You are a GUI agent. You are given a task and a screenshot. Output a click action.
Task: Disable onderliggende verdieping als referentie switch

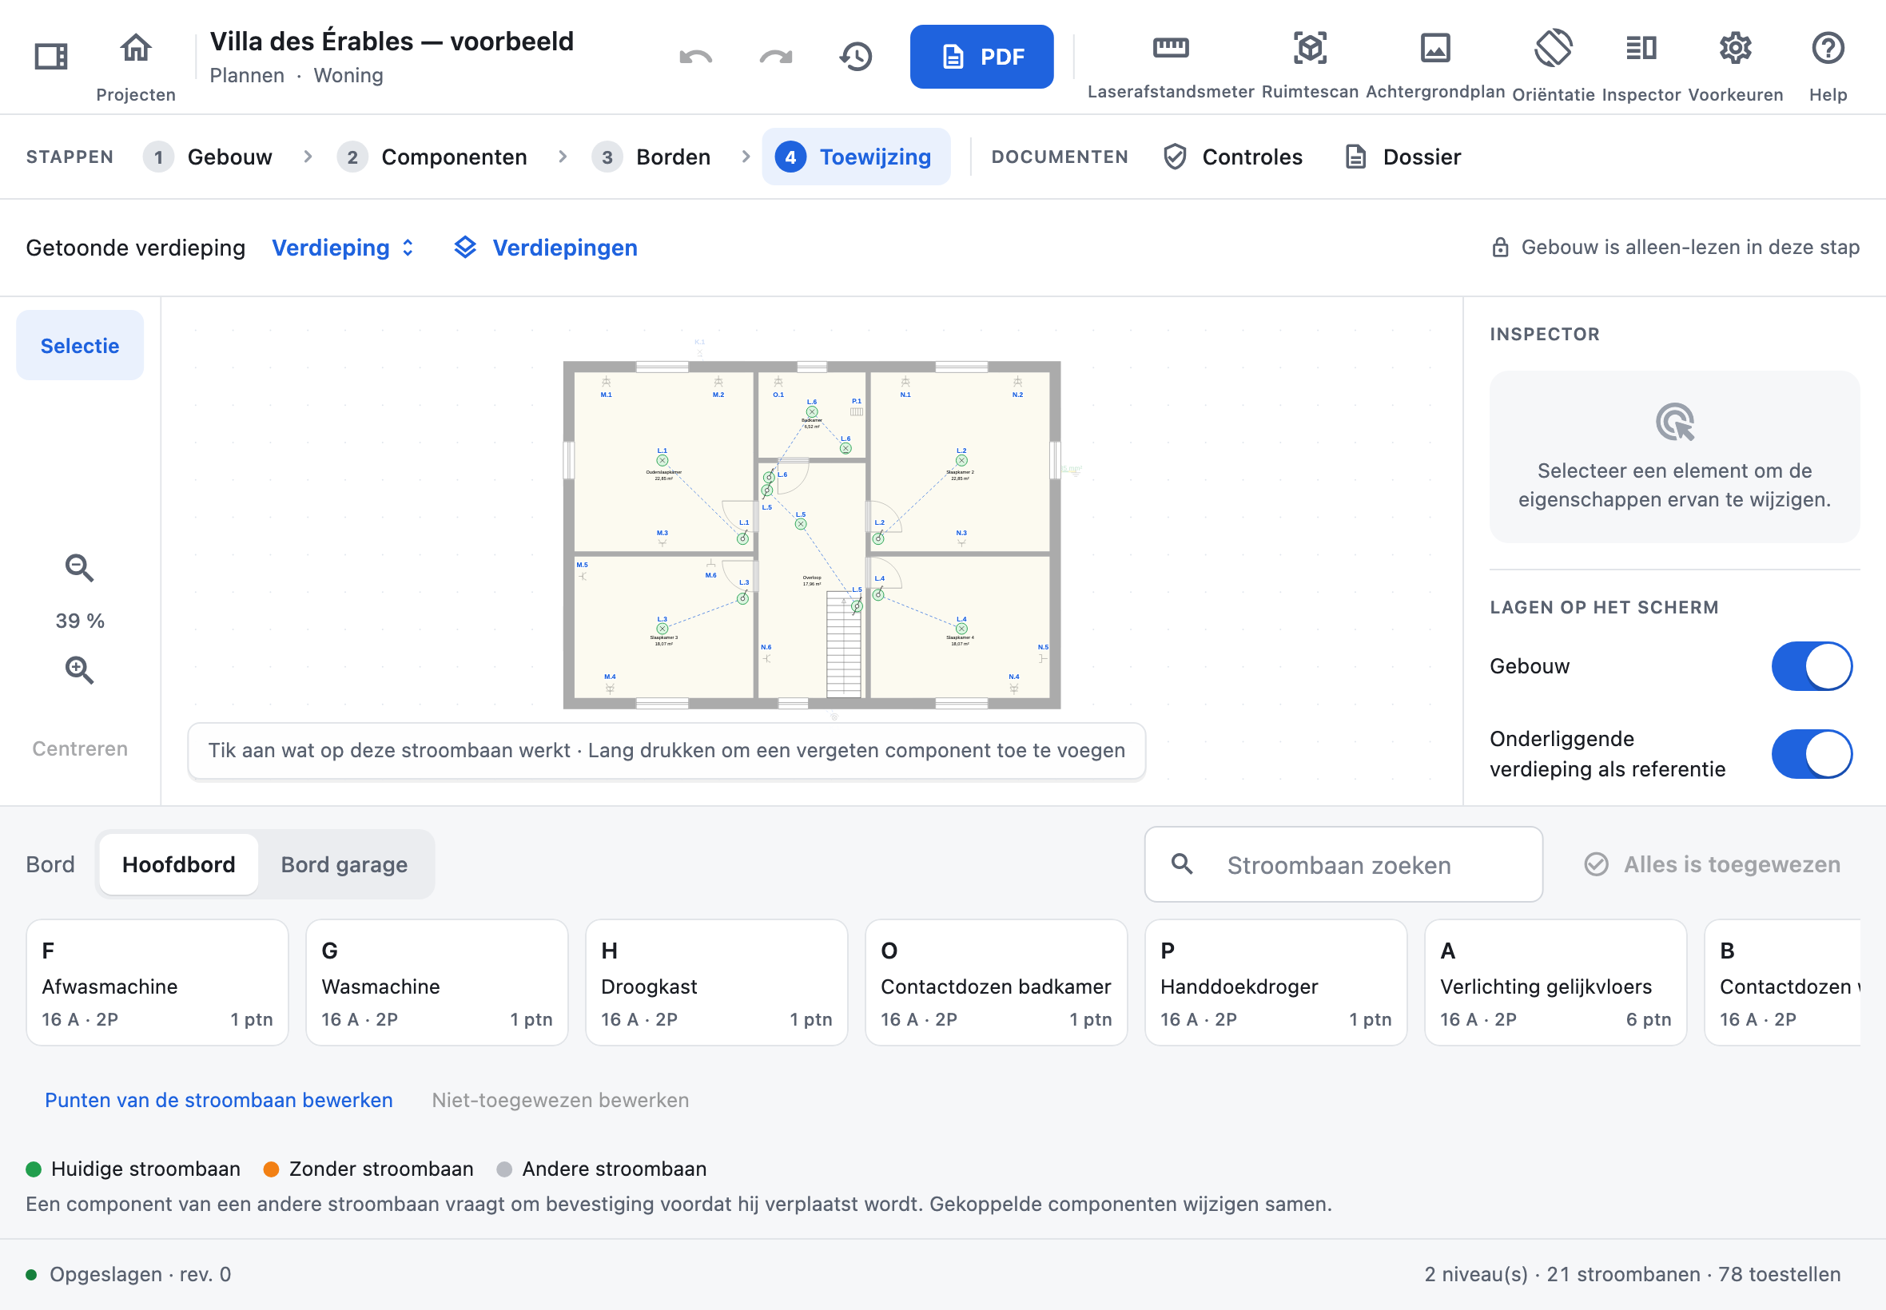(x=1812, y=753)
